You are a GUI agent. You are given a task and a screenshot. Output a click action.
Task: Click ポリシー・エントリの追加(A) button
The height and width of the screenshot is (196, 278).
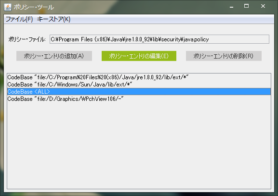click(x=54, y=56)
